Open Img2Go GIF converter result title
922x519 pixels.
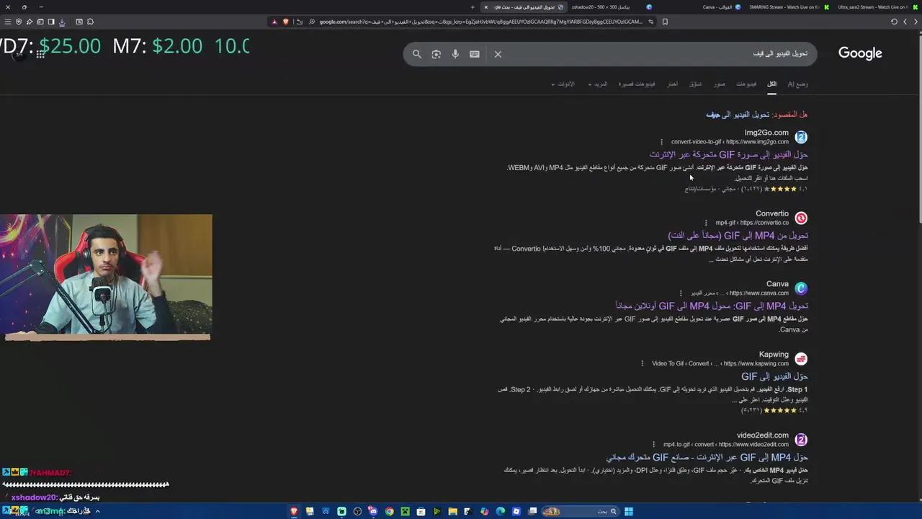[728, 155]
